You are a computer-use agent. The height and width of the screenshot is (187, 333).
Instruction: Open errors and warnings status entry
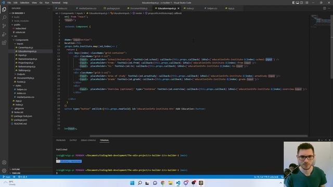coord(22,177)
